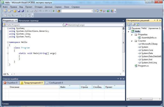
Task: Click the Extension Manager toolbar icon
Action: (x=112, y=11)
